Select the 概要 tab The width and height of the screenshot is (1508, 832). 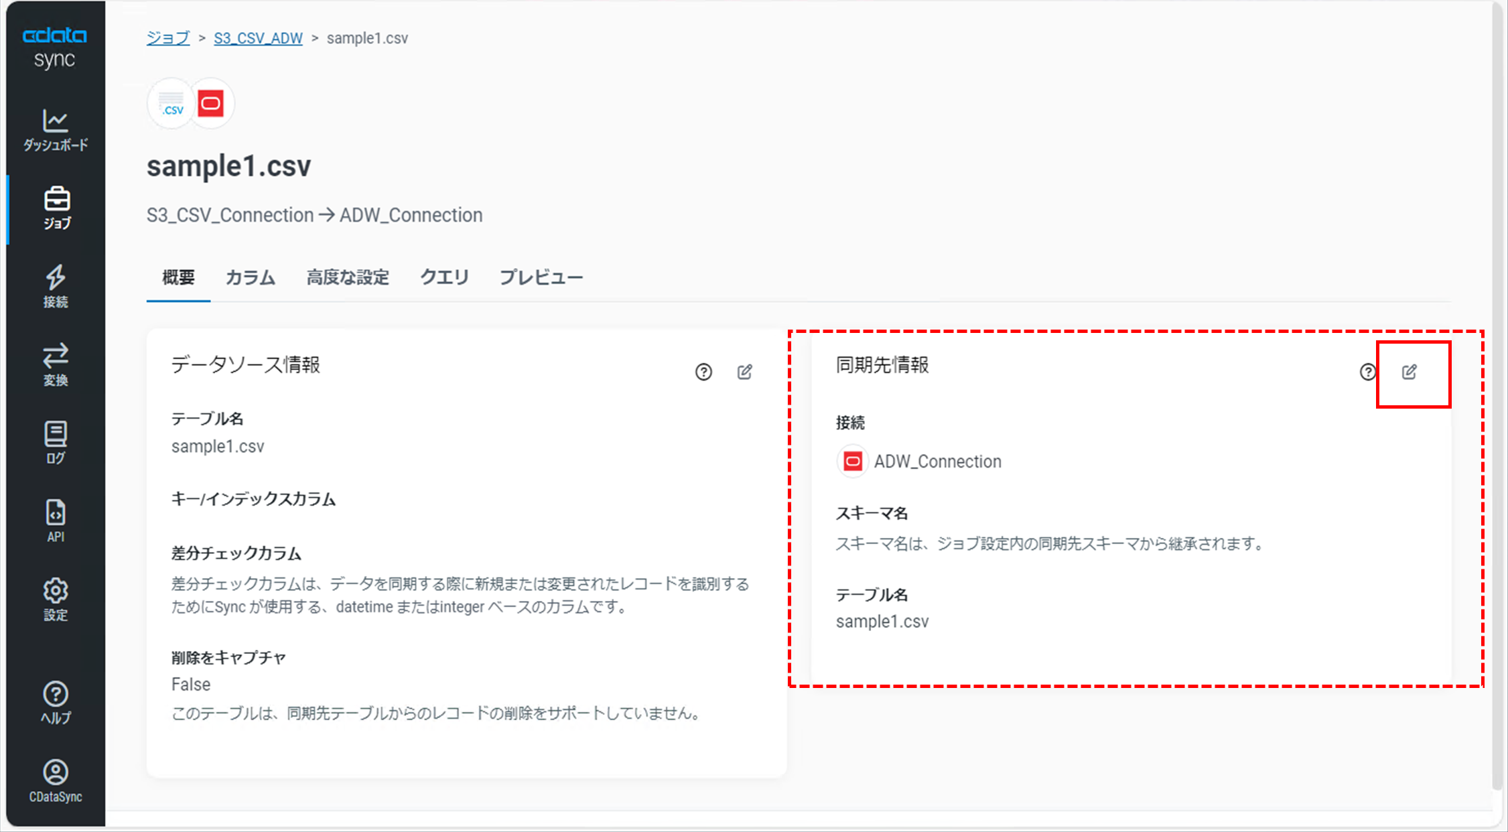(178, 277)
